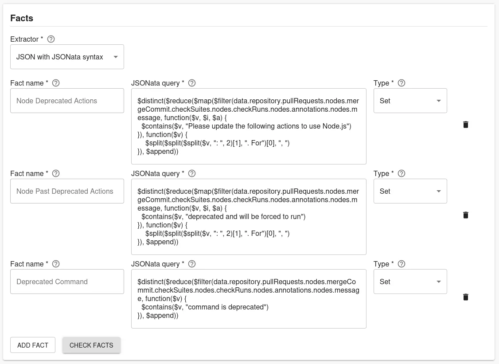The image size is (499, 364).
Task: View help for the second JSONata query
Action: click(x=191, y=173)
